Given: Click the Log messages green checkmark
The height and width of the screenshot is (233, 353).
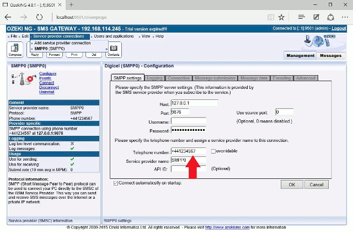Looking at the screenshot, I should 72,149.
